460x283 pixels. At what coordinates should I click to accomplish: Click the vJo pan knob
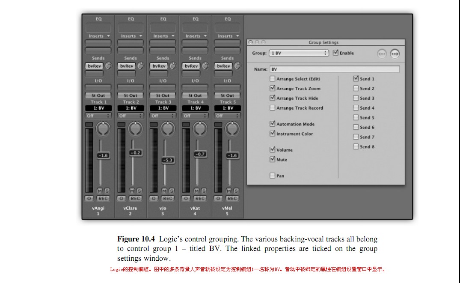(x=167, y=129)
